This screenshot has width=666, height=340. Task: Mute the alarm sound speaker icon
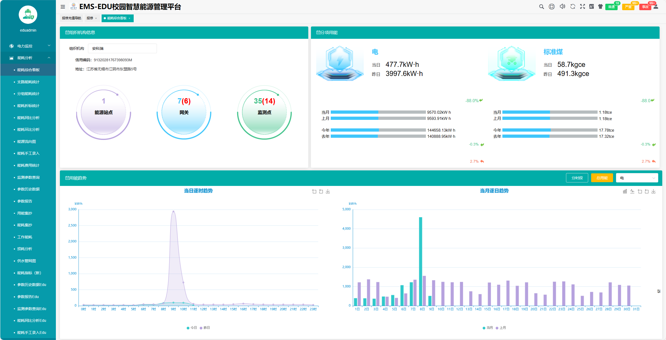click(x=562, y=7)
